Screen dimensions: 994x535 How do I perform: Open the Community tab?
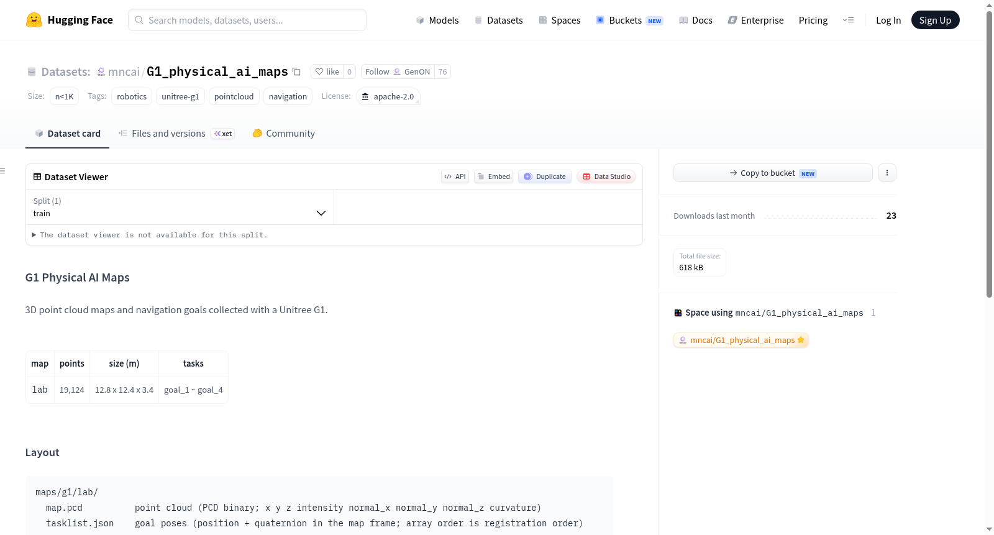pos(283,134)
